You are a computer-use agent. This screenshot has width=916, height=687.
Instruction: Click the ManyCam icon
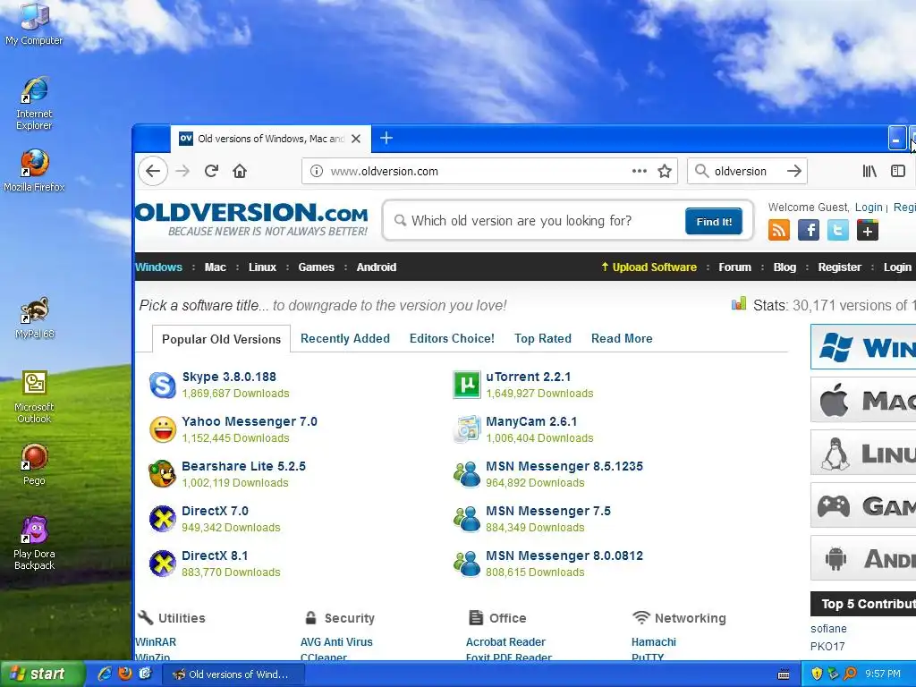[x=467, y=430]
